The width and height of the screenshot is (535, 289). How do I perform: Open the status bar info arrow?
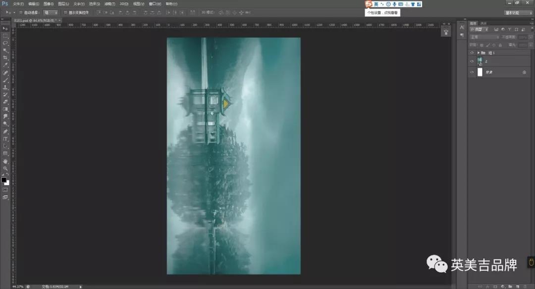pyautogui.click(x=81, y=287)
